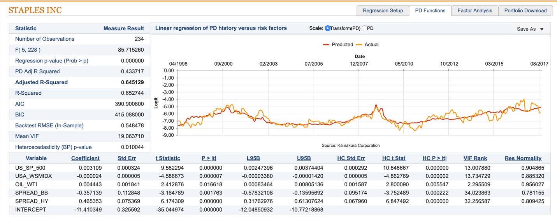Screen dimensions: 557x217
Task: Click the Heteroscedasticity (BP) p-value label
Action: click(x=53, y=147)
